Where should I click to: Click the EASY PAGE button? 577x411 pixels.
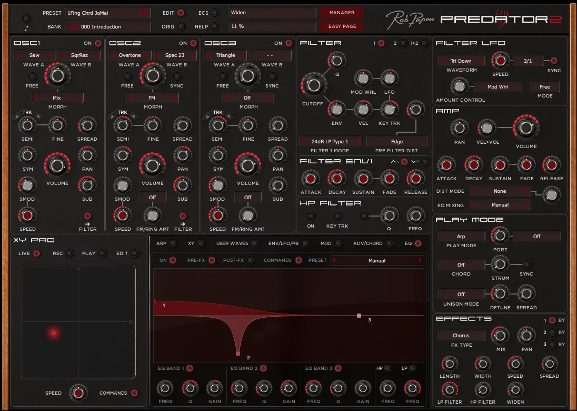[x=342, y=26]
